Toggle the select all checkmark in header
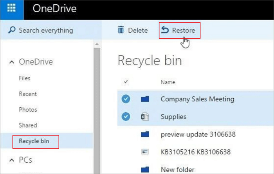This screenshot has height=174, width=274. 126,82
